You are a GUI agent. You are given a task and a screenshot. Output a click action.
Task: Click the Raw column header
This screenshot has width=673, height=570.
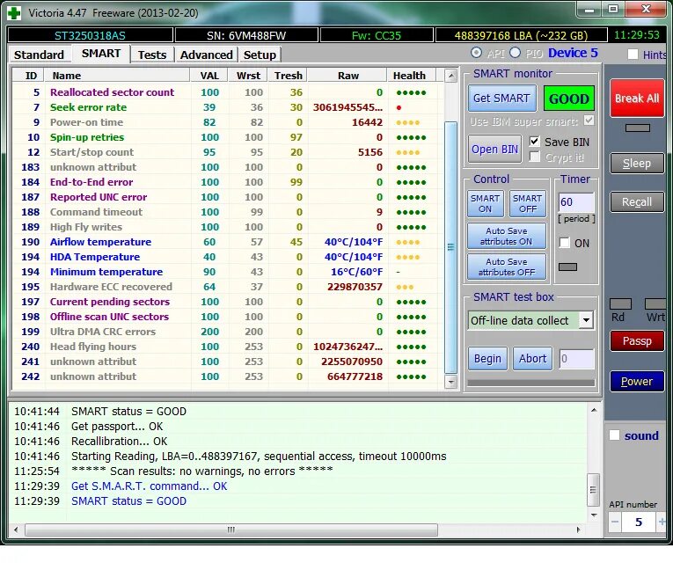click(x=347, y=76)
